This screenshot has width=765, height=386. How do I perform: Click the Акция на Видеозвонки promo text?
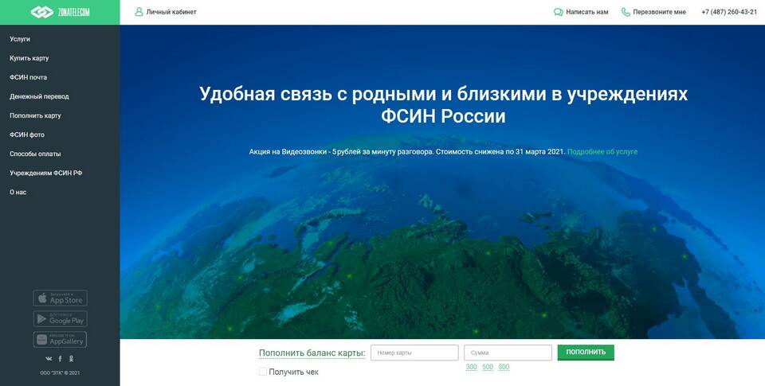pyautogui.click(x=407, y=151)
